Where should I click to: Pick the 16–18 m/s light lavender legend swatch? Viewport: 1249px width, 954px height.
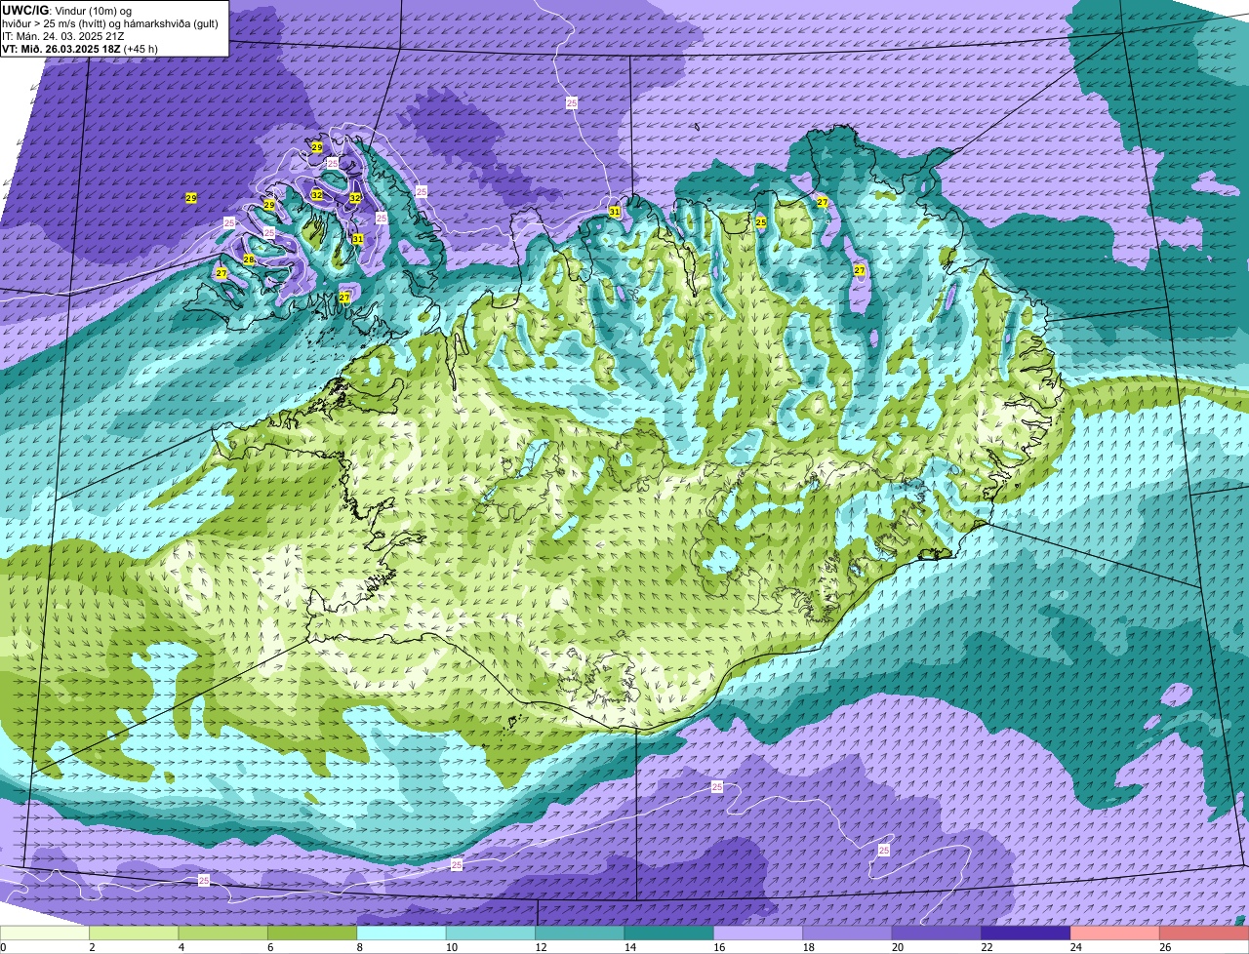click(x=758, y=934)
